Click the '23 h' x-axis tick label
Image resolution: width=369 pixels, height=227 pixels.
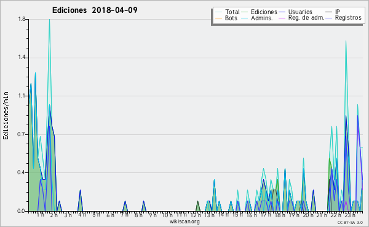[x=350, y=215]
